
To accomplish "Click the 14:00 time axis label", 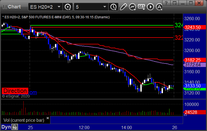I will tap(126, 127).
